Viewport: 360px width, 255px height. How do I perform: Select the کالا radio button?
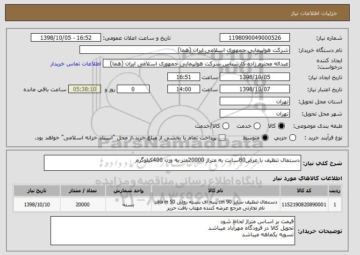pos(281,126)
